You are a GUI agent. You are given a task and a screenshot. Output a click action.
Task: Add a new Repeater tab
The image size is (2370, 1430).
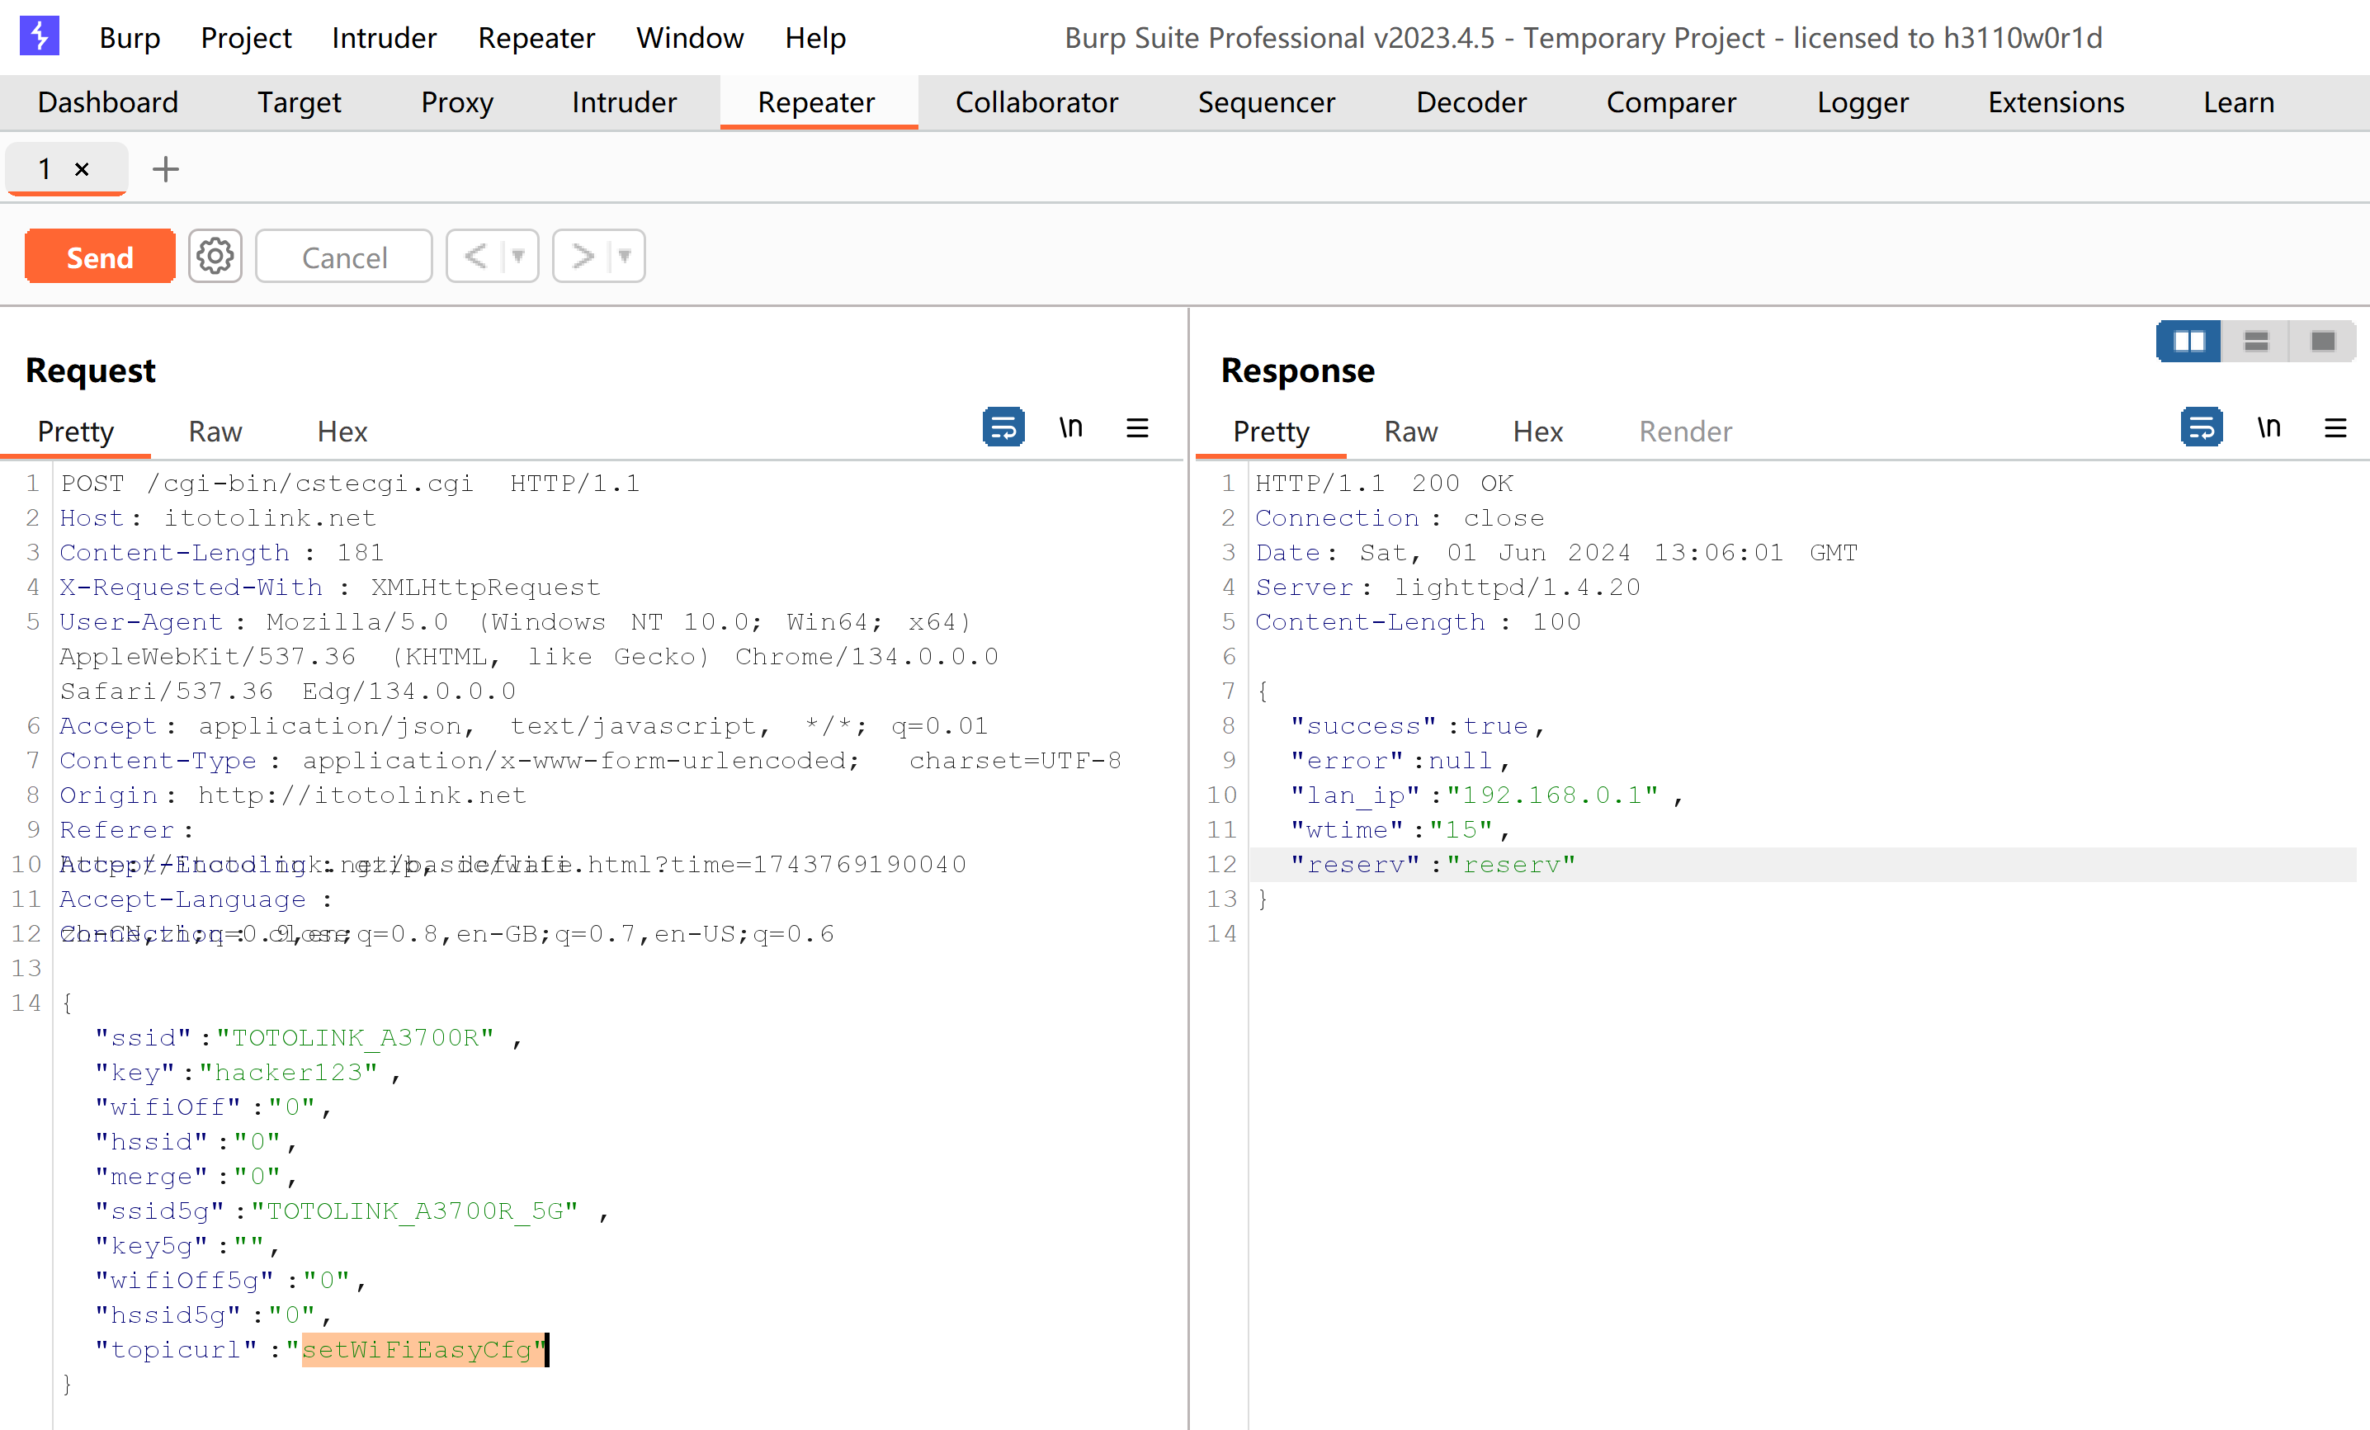[165, 169]
